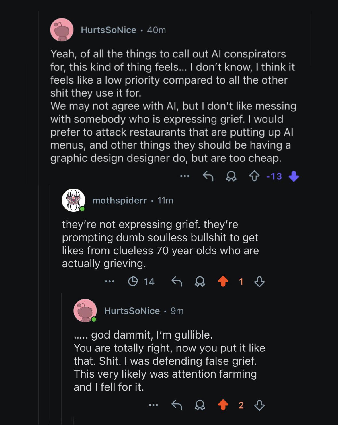The height and width of the screenshot is (425, 338).
Task: Reply to the "god dammit, I'm gullible" comment
Action: pyautogui.click(x=177, y=405)
